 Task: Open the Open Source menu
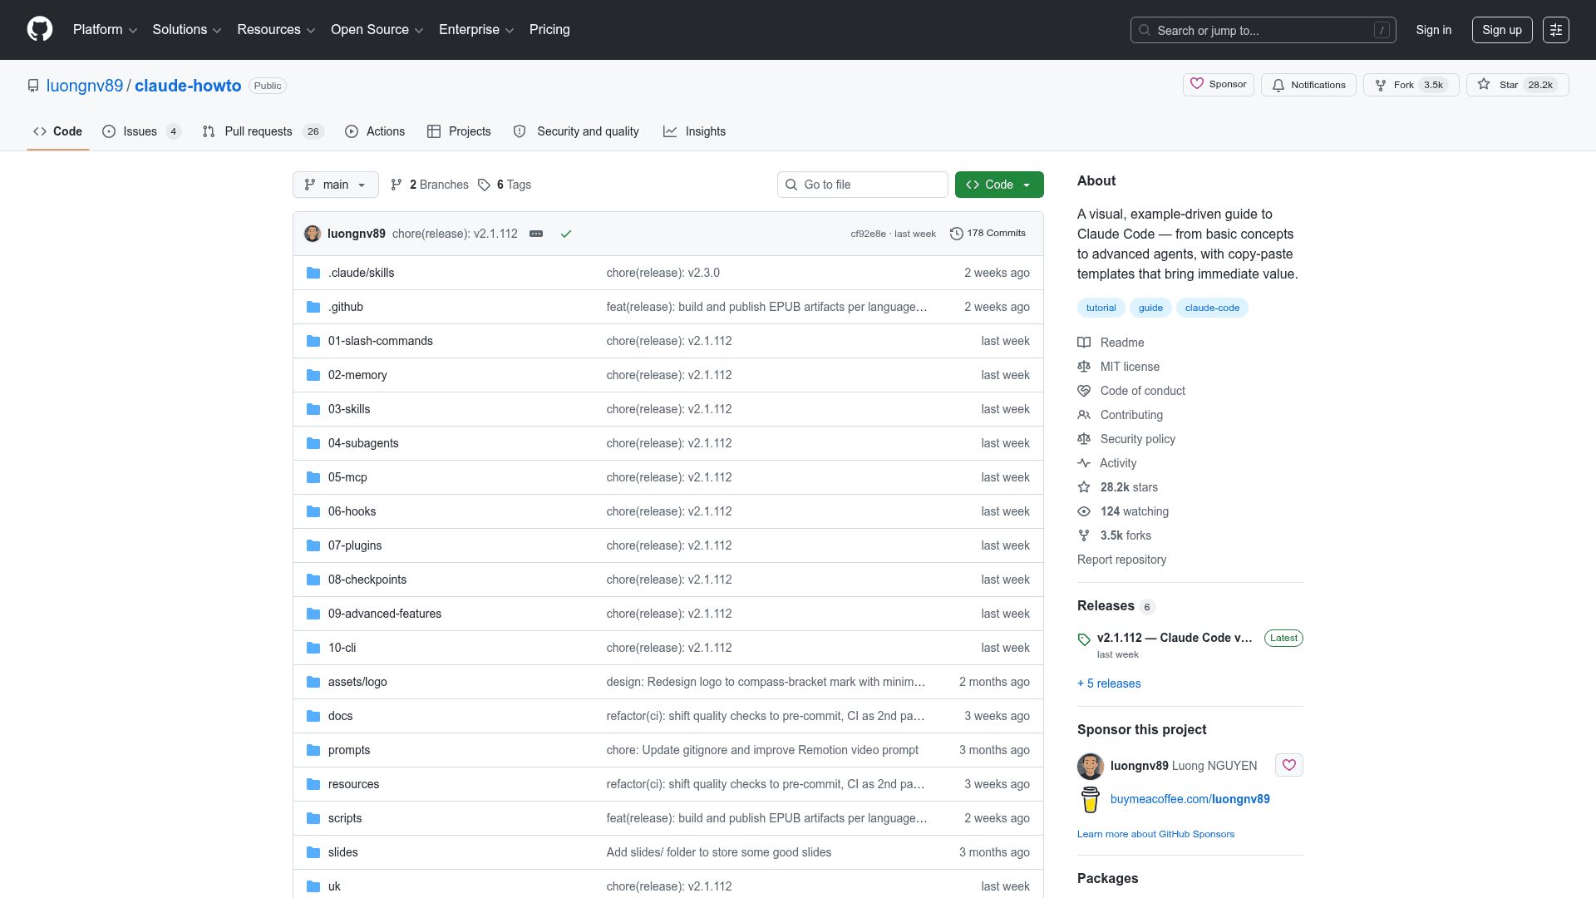(x=377, y=30)
